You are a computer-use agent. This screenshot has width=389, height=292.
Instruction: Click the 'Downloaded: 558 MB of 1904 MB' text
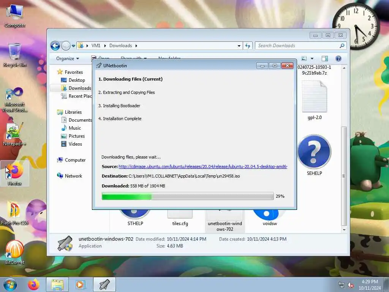click(133, 186)
